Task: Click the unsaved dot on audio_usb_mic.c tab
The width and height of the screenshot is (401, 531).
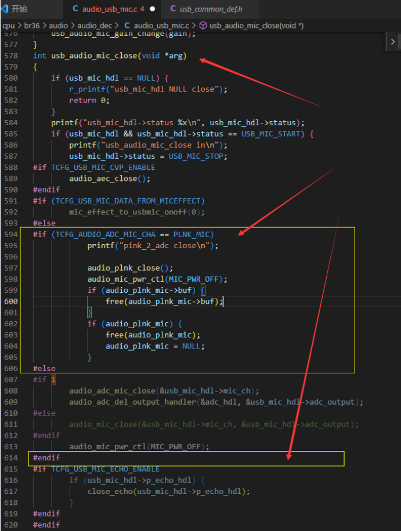Action: [153, 9]
